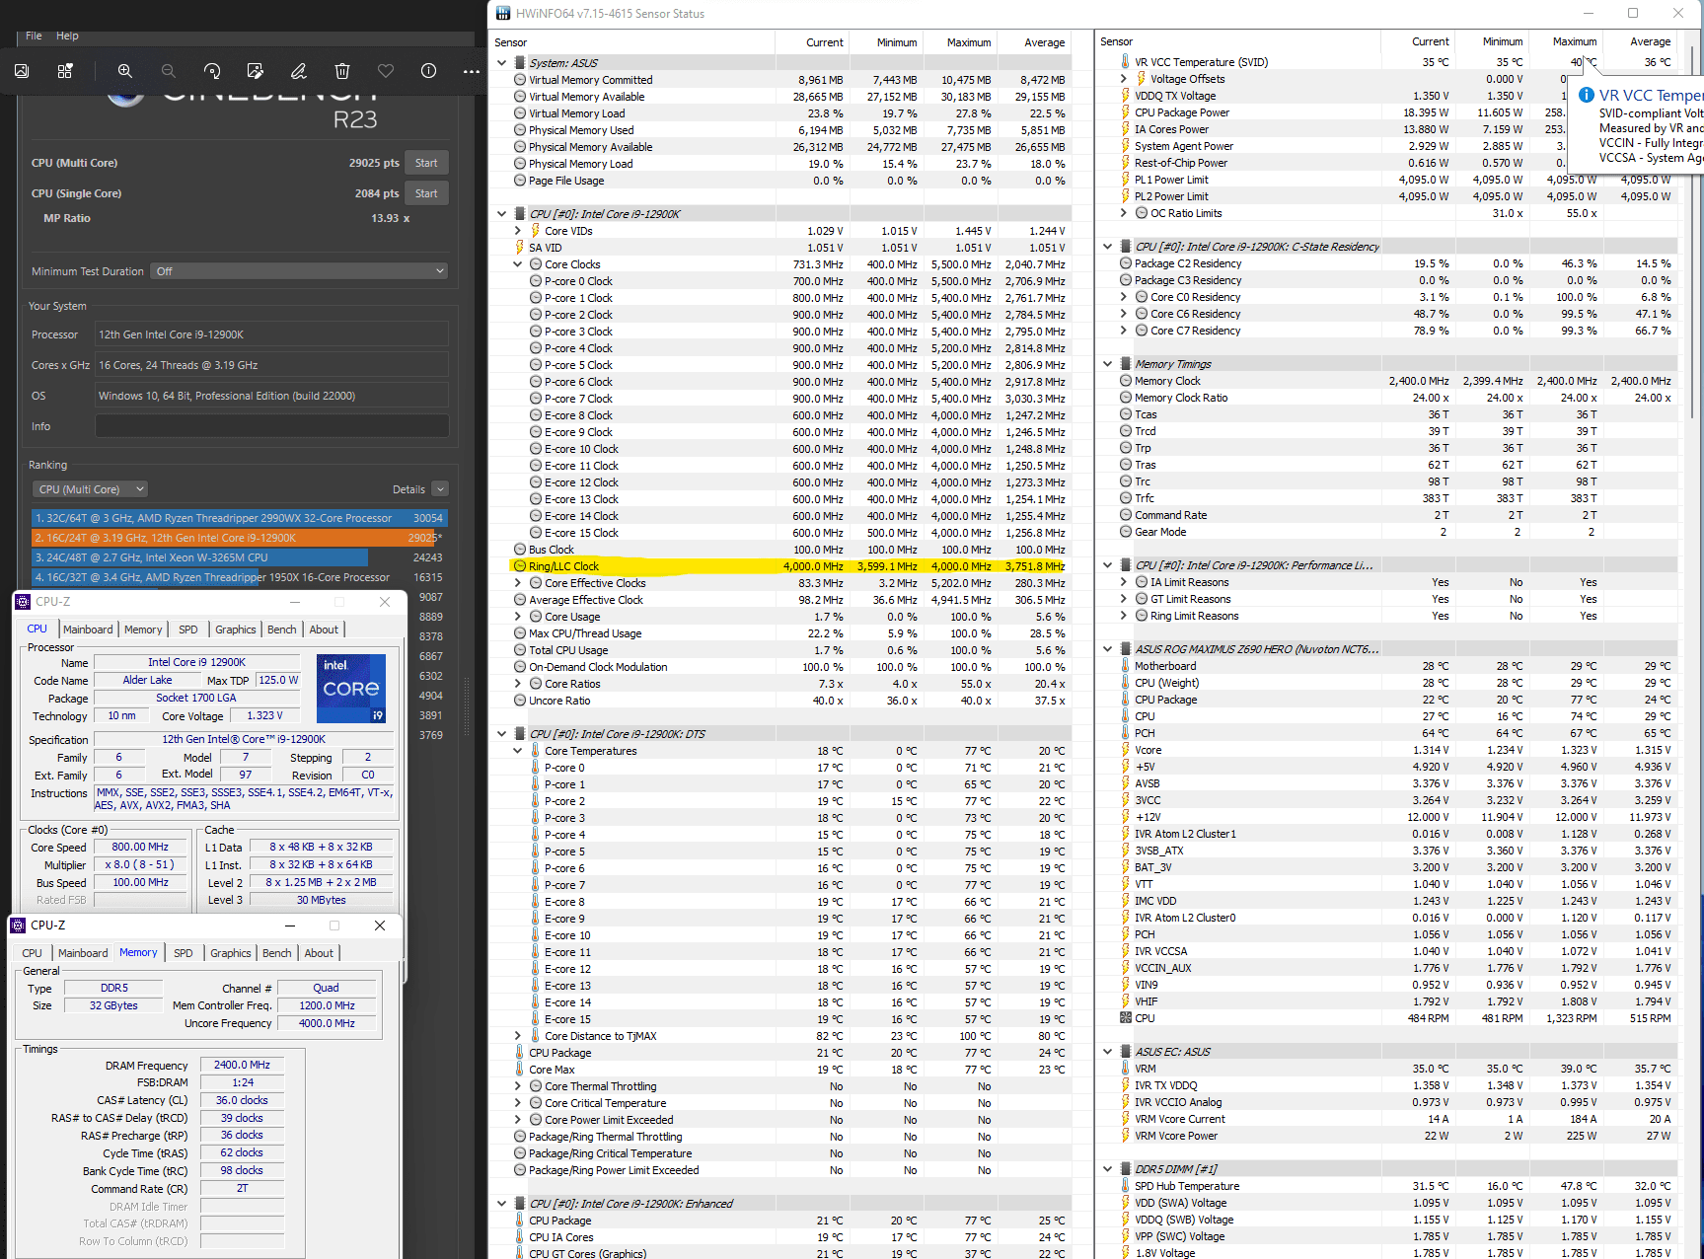
Task: Click the clock icon on Ring/LLC Clock row
Action: pyautogui.click(x=519, y=566)
